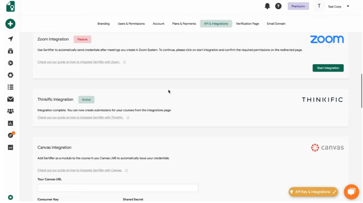The height and width of the screenshot is (203, 363).
Task: Open the green gear settings icon
Action: 10,197
